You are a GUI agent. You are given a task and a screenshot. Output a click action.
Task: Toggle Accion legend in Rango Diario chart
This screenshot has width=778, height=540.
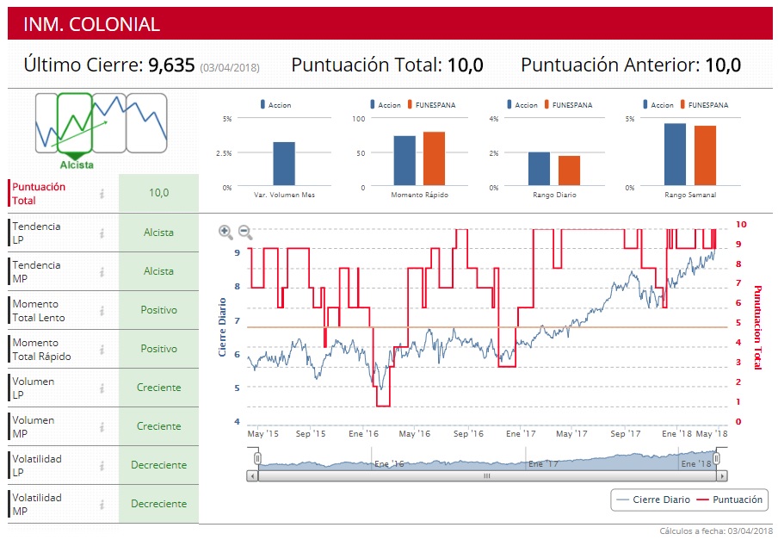[x=522, y=105]
